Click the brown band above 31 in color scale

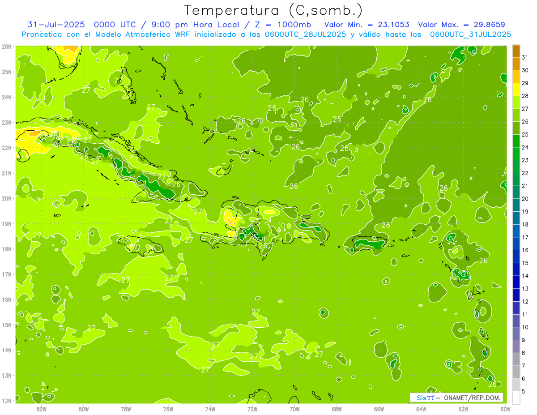(516, 51)
